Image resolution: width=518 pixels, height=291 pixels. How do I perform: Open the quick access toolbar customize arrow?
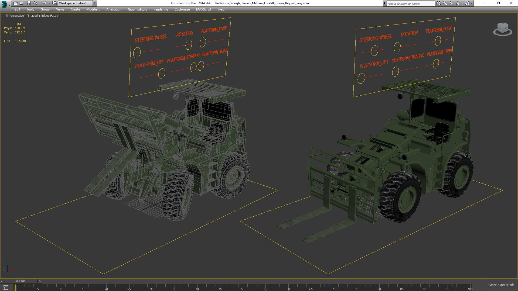click(x=95, y=3)
